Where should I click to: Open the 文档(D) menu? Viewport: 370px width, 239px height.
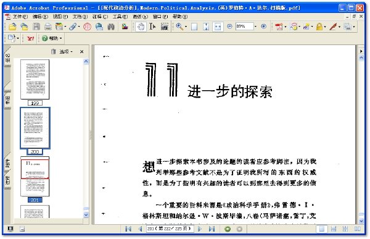80,17
